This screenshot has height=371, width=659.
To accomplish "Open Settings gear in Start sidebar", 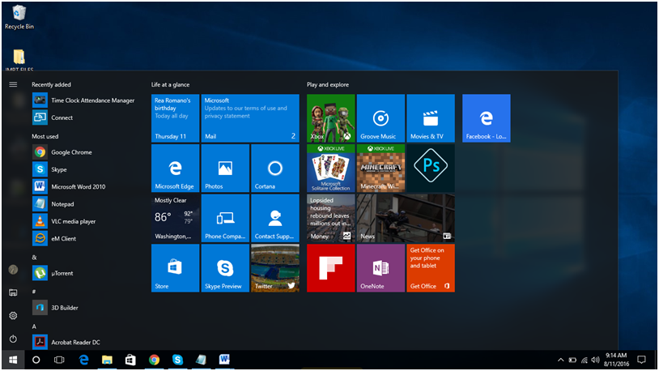I will coord(13,316).
